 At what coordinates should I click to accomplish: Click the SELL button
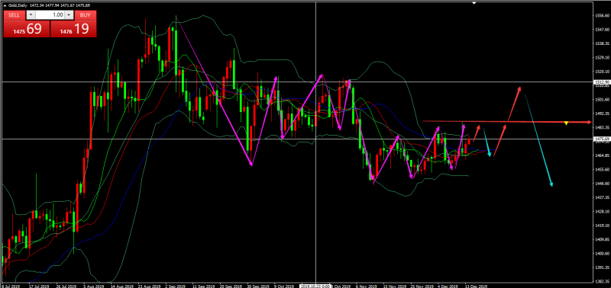pyautogui.click(x=14, y=14)
